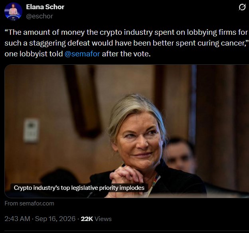The width and height of the screenshot is (249, 233).
Task: Click the words 'after the vote' in the post
Action: [x=125, y=54]
